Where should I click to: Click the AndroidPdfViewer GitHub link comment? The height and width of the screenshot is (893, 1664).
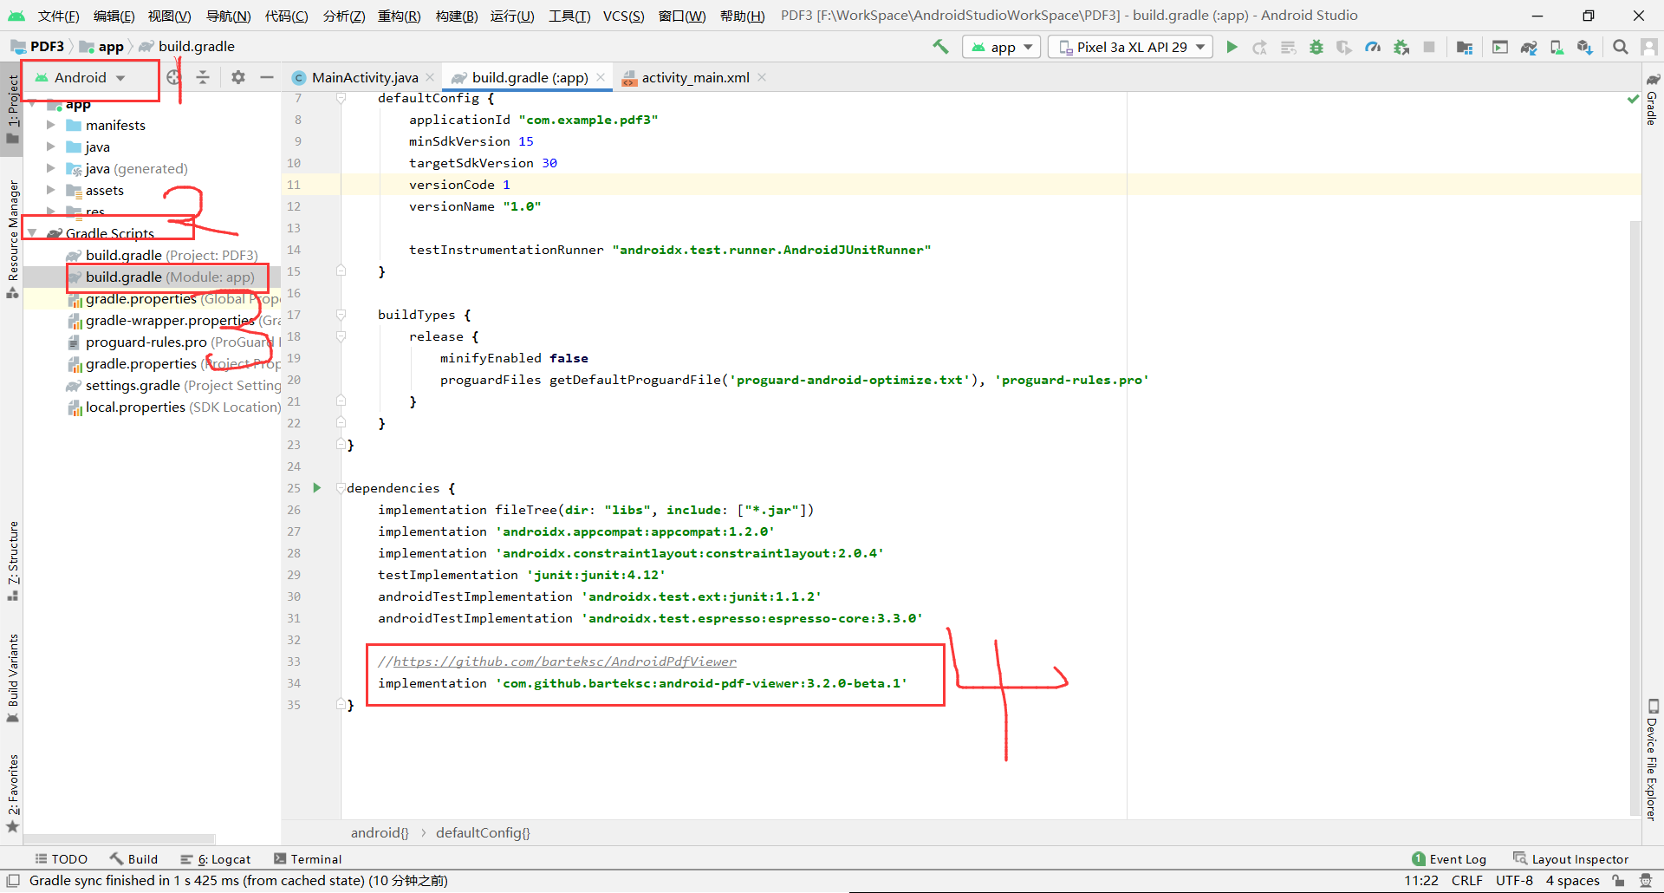click(565, 662)
